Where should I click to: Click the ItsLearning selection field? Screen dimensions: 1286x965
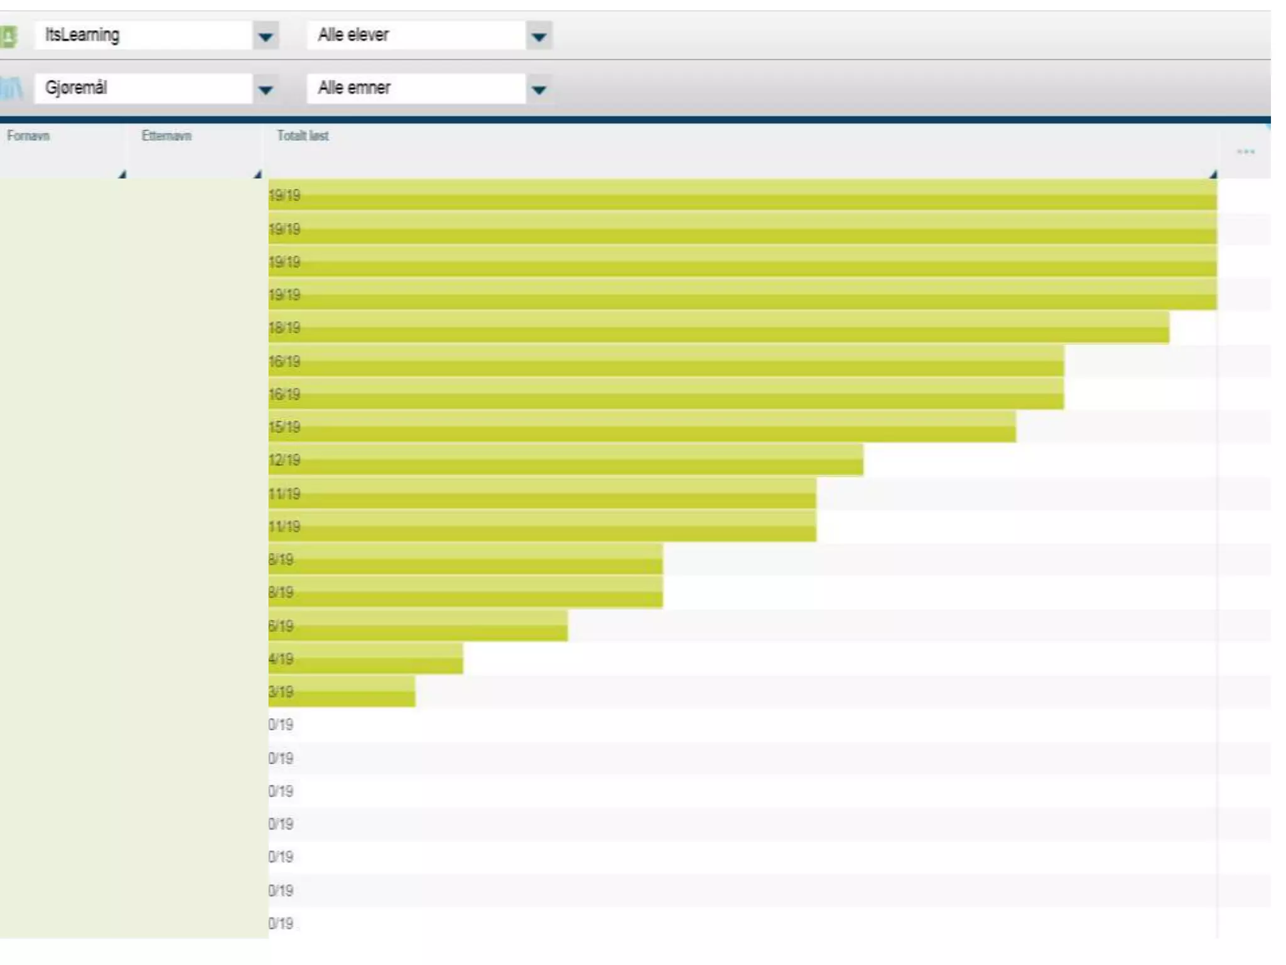coord(143,35)
